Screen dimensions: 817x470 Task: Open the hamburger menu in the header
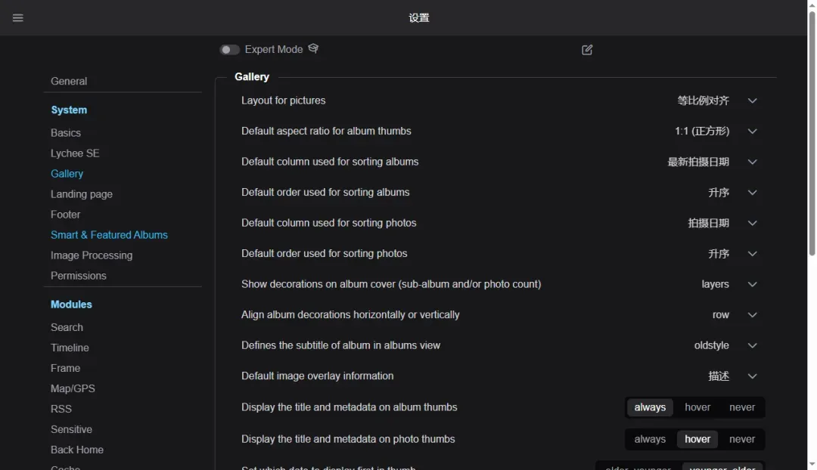[18, 18]
